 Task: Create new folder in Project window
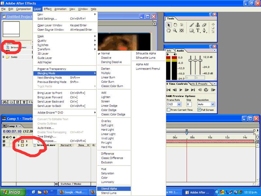tap(11, 102)
